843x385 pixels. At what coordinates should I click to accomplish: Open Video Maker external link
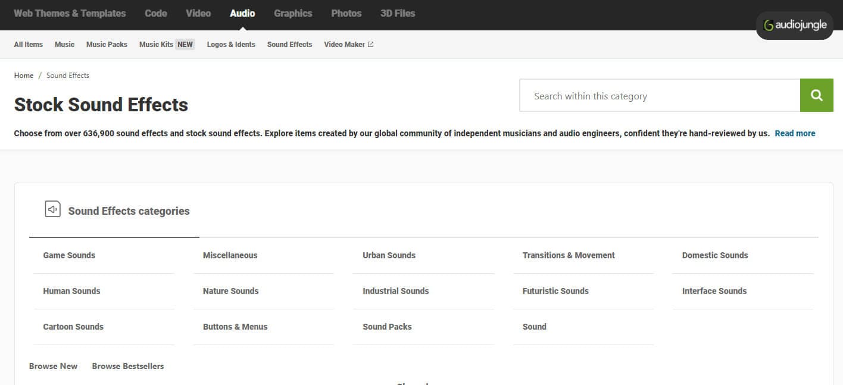coord(348,45)
